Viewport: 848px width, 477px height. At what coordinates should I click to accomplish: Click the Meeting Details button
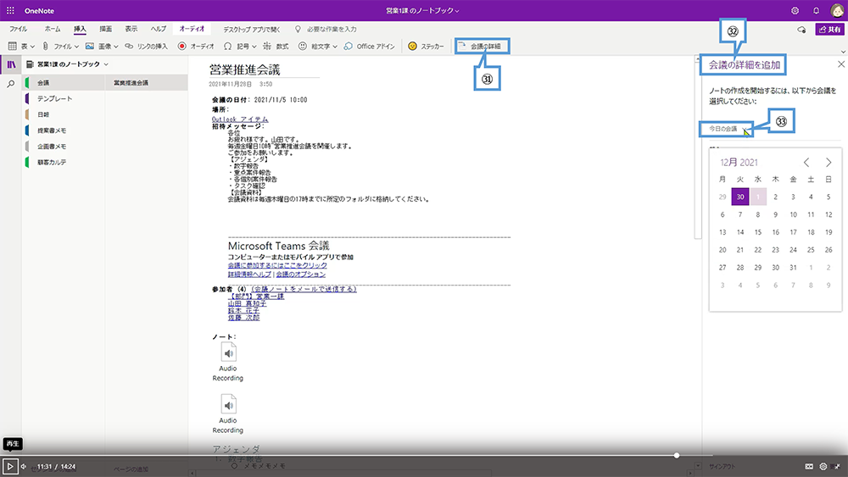[482, 47]
